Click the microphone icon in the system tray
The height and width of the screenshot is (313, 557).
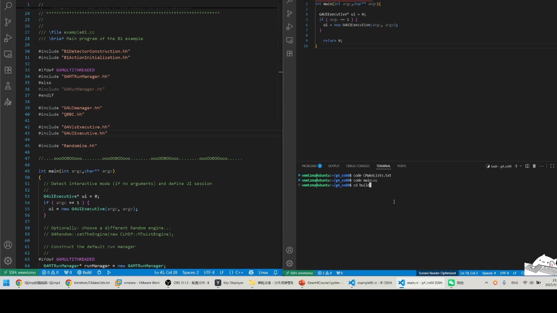504,283
